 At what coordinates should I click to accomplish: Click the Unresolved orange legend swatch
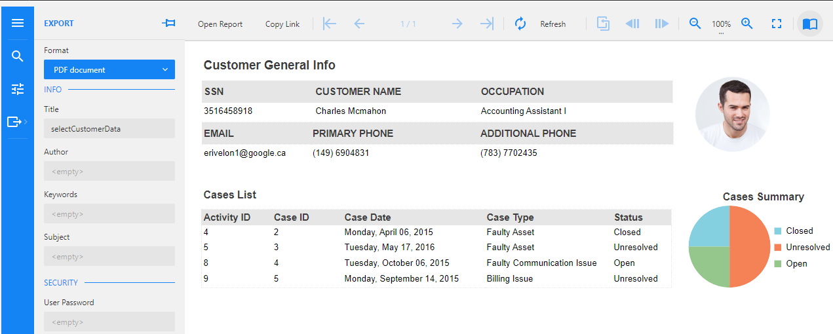coord(778,247)
